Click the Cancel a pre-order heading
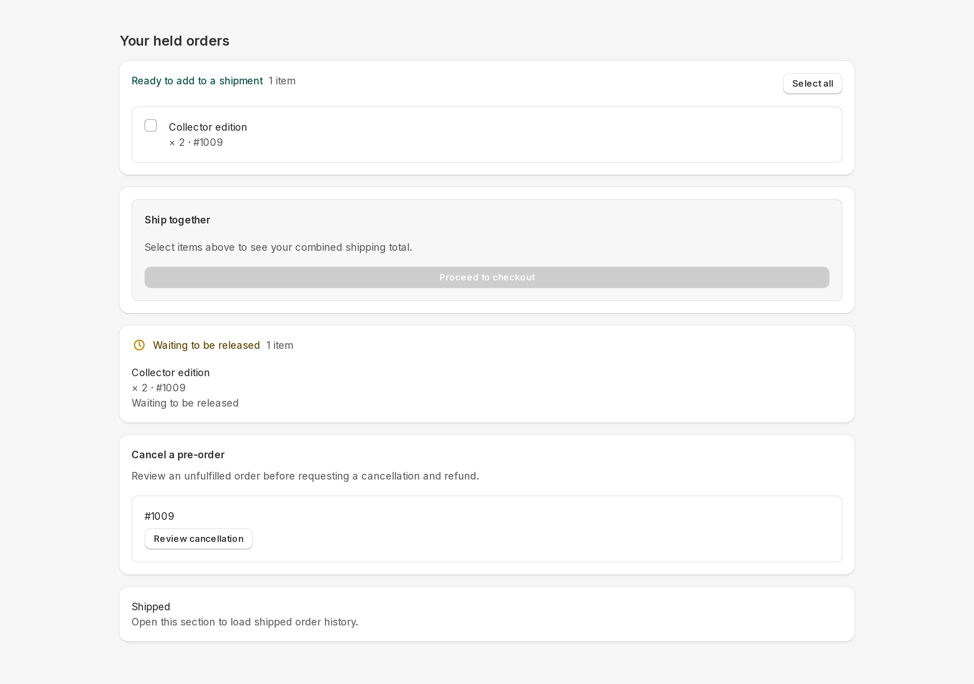974x684 pixels. point(178,455)
